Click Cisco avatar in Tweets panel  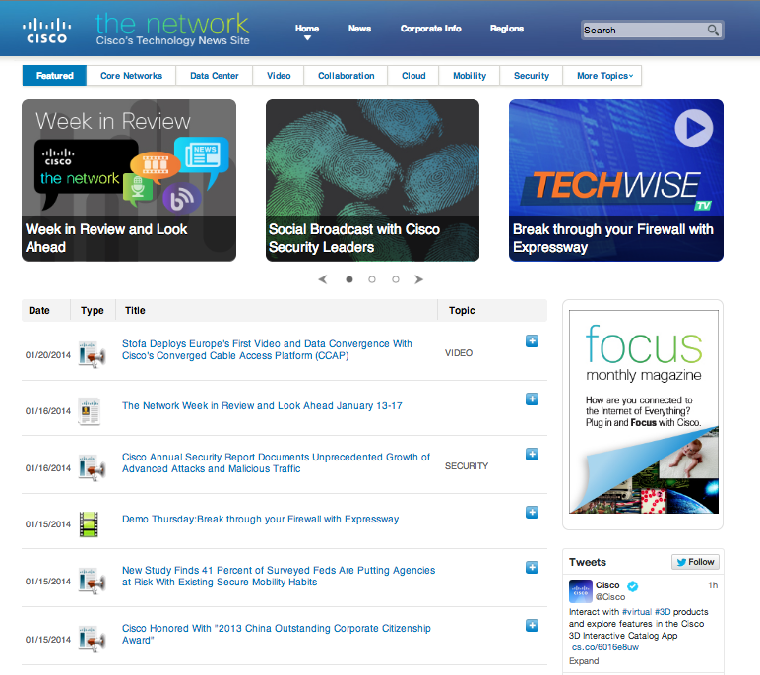(580, 591)
